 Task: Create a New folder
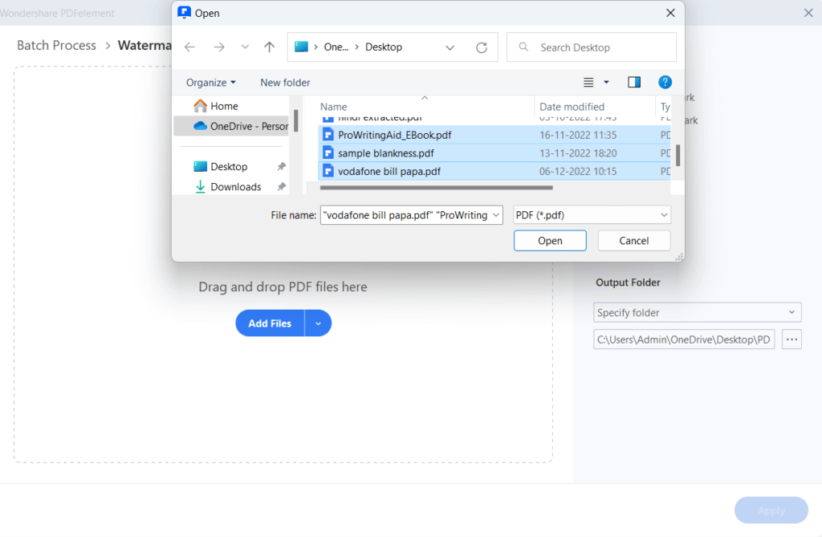tap(285, 83)
